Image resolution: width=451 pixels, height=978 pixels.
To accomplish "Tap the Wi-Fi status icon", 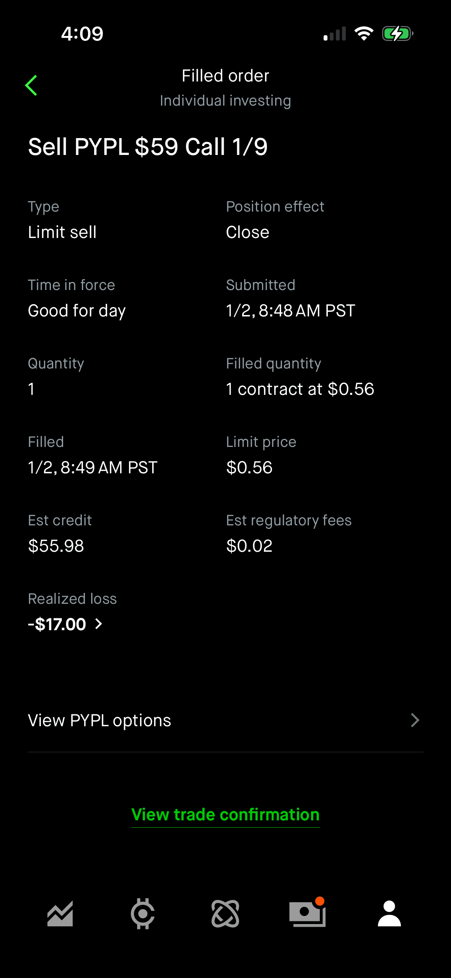I will [x=364, y=34].
